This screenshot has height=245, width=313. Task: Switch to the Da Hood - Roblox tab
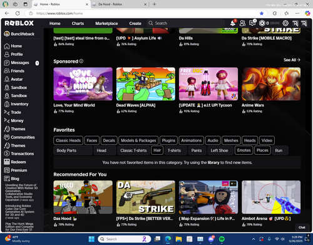click(119, 4)
